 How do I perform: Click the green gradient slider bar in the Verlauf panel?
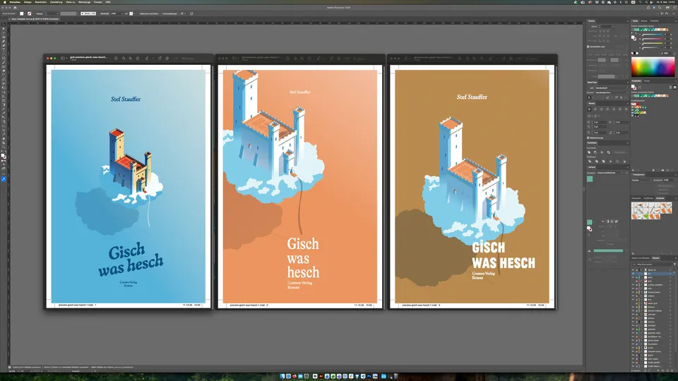(608, 250)
